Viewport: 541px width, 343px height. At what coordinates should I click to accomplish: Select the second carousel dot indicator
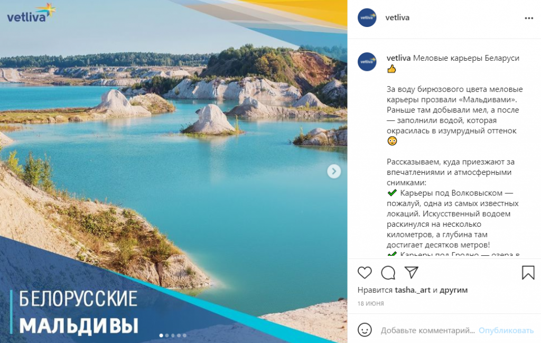[167, 336]
